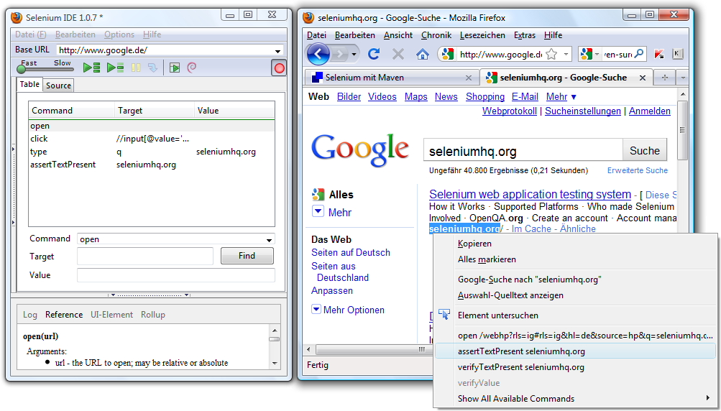The width and height of the screenshot is (721, 411).
Task: Play the entire test suite
Action: tap(91, 68)
